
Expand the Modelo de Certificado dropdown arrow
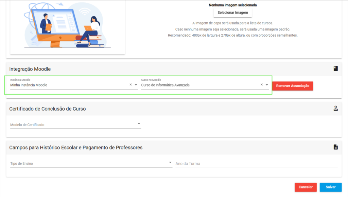(139, 124)
